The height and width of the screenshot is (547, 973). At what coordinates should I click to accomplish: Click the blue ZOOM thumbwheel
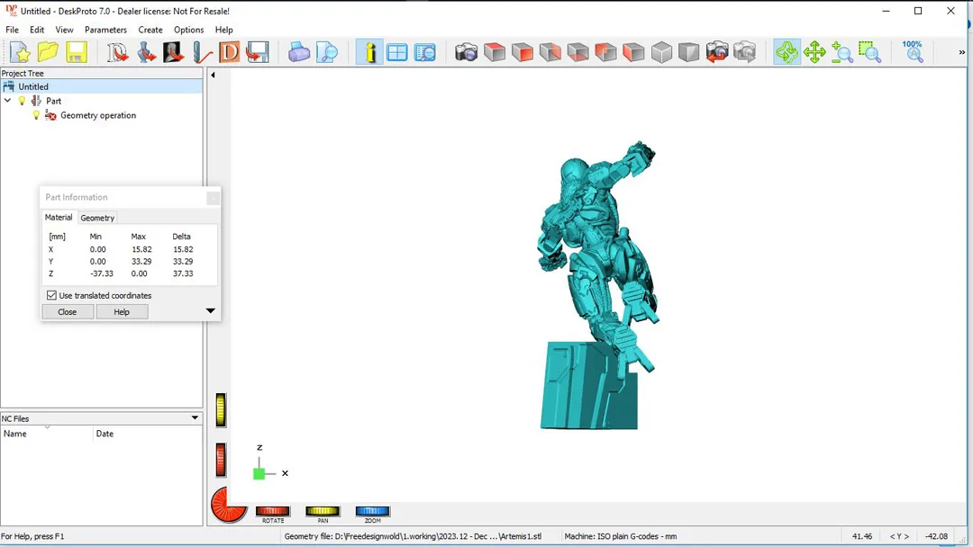point(372,511)
